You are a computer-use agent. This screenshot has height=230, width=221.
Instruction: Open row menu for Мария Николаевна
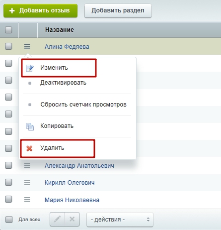27,200
